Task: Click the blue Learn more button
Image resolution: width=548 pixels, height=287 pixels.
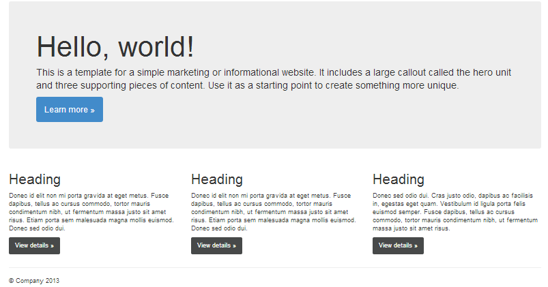Action: tap(69, 110)
